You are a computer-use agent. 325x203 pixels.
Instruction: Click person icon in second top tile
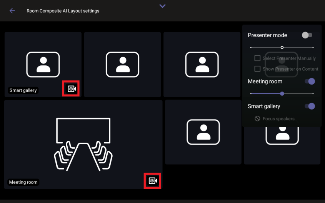[122, 64]
